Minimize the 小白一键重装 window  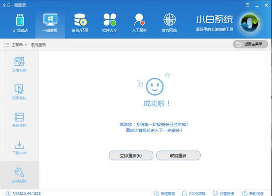pos(257,6)
